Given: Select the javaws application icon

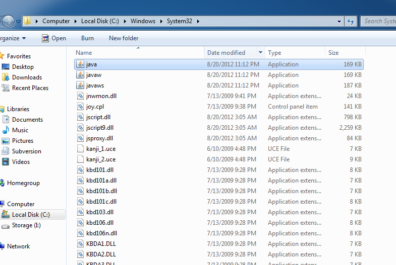Looking at the screenshot, I should (x=80, y=85).
